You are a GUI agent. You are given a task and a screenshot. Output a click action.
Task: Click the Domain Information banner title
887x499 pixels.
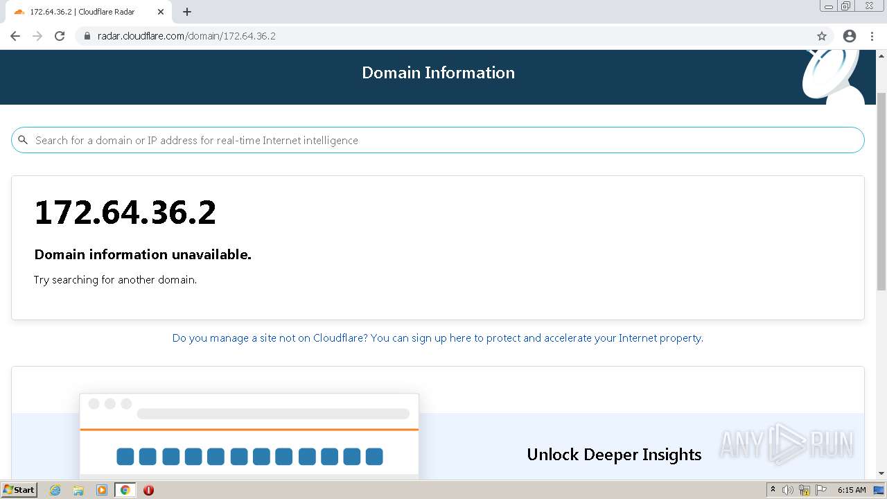coord(438,73)
